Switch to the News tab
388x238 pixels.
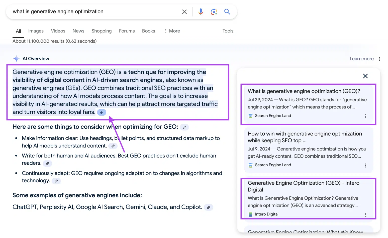pyautogui.click(x=78, y=31)
